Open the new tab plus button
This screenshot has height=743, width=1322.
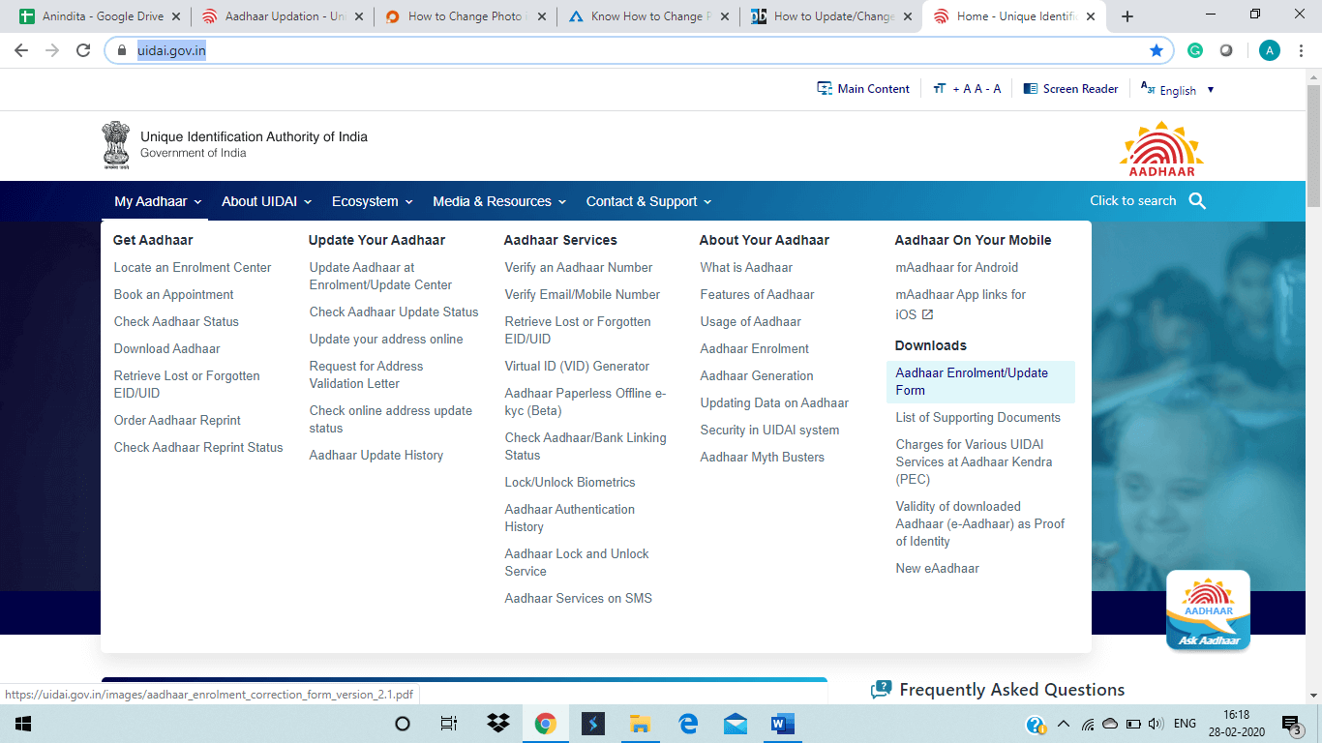coord(1127,16)
